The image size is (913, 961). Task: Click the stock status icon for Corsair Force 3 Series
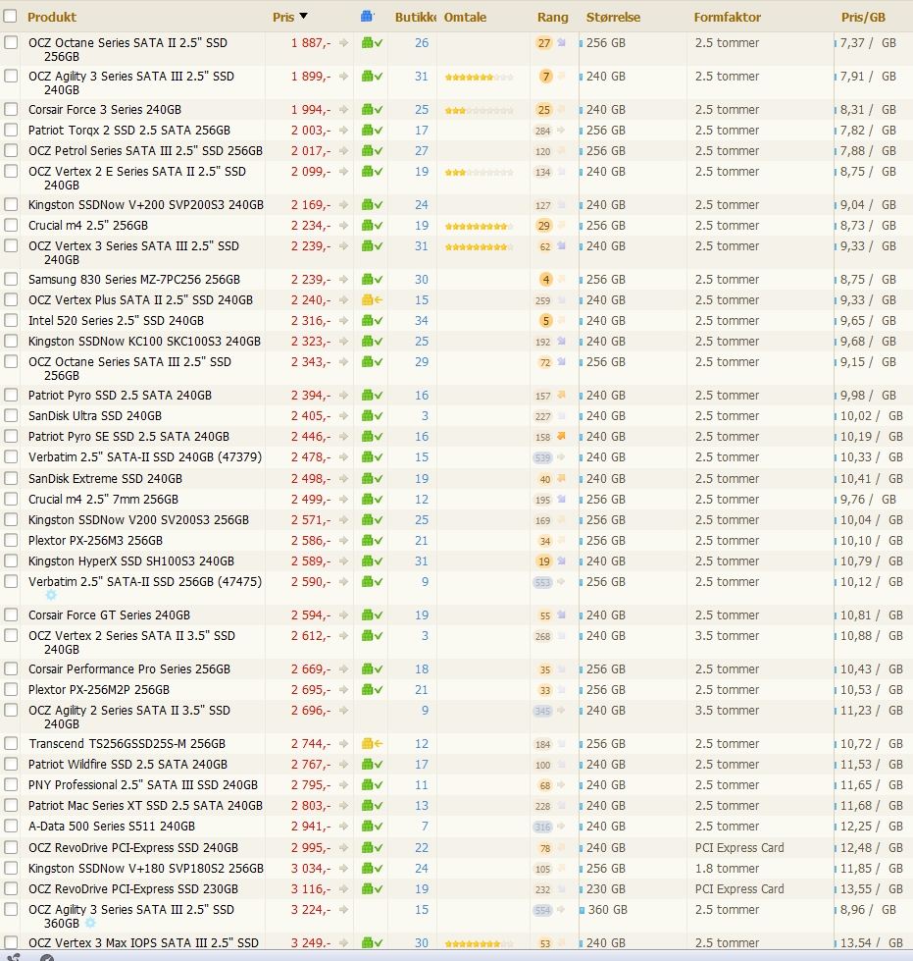coord(372,110)
